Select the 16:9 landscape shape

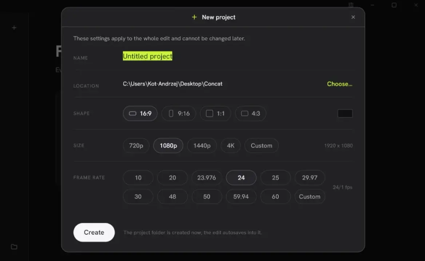tap(140, 113)
